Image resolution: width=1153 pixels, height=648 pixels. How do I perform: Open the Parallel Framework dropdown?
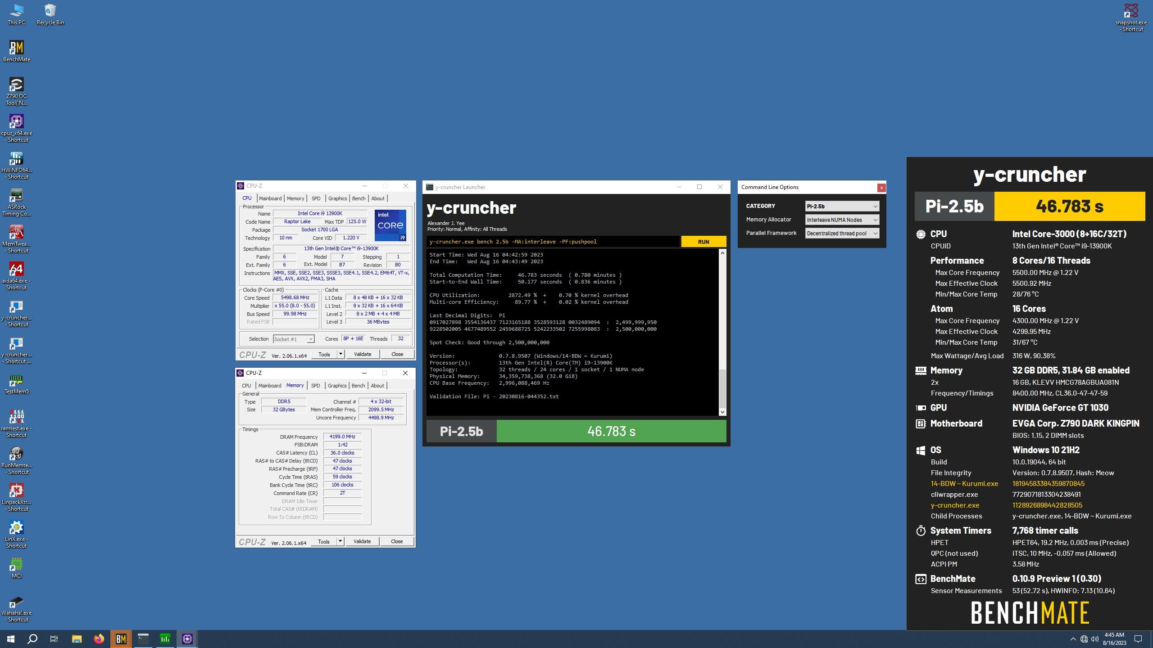coord(842,233)
